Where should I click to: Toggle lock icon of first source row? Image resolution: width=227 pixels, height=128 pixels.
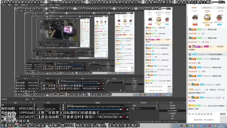[63, 105]
